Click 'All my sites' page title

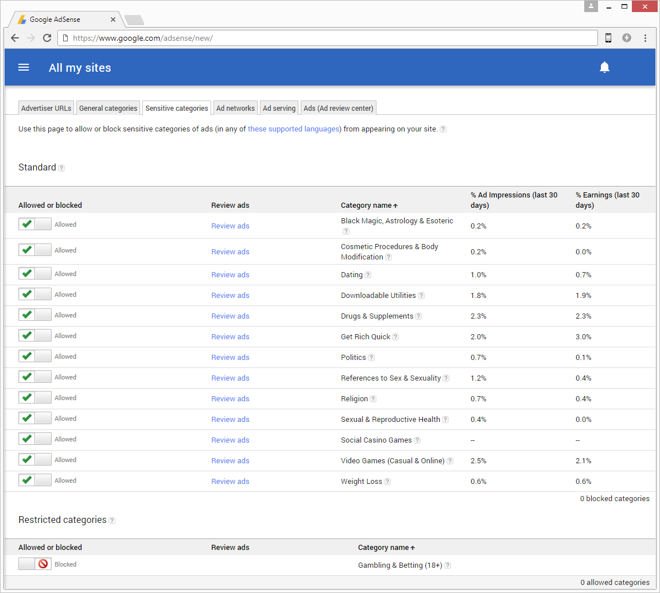(x=80, y=68)
